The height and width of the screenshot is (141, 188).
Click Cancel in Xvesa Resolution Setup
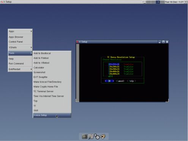click(x=120, y=81)
